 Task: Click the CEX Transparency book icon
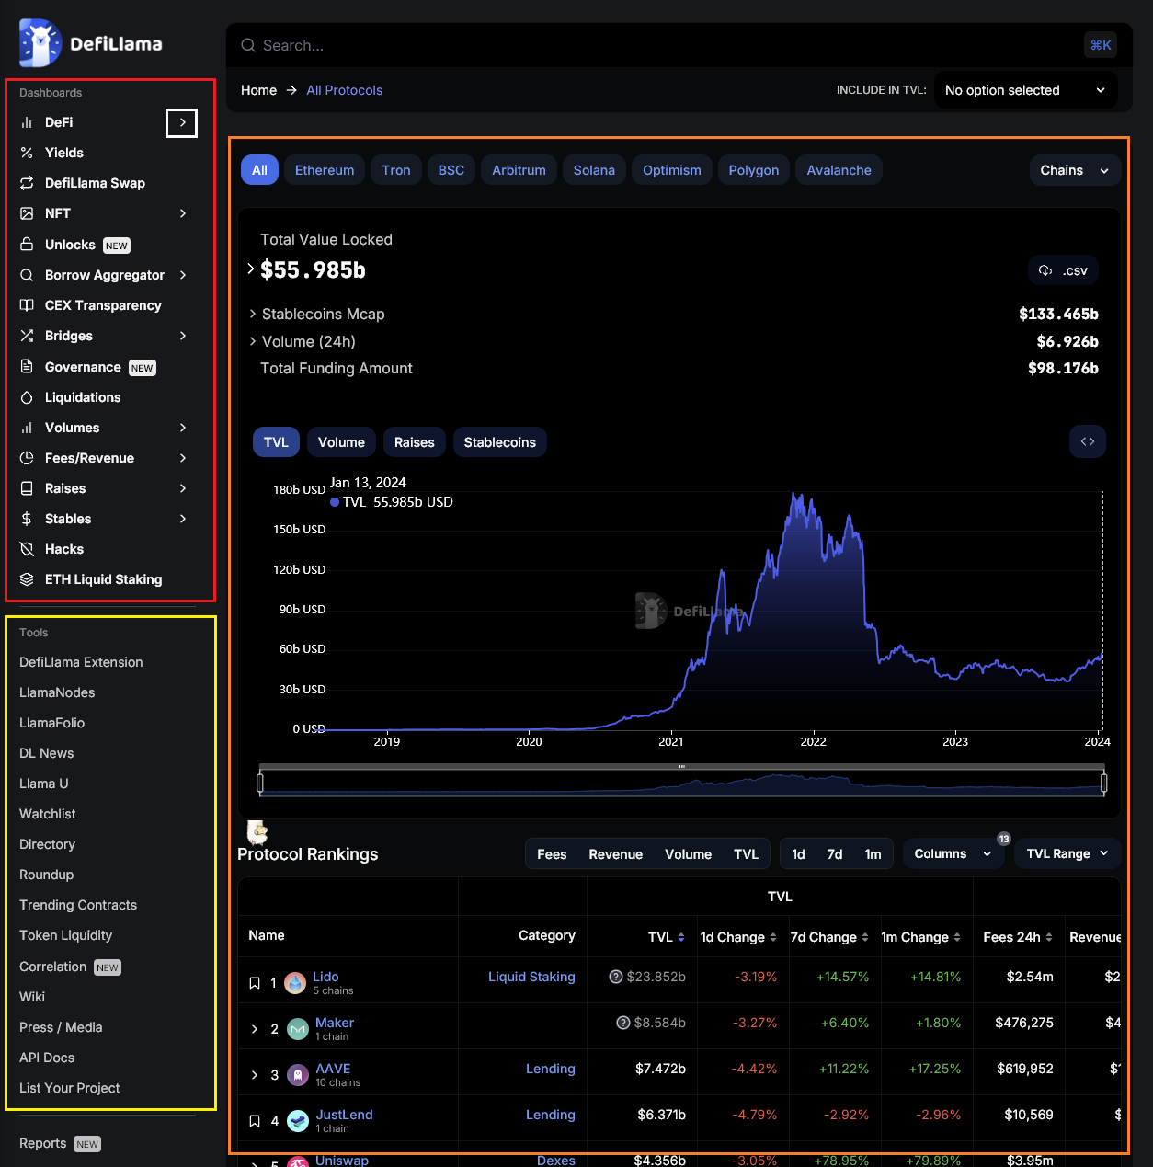coord(27,305)
